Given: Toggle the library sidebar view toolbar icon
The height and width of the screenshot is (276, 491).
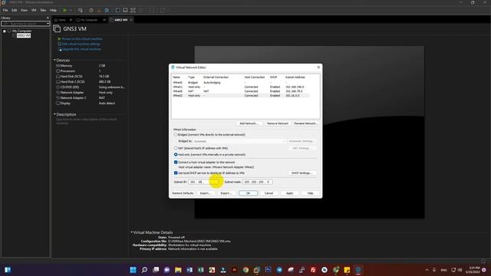Looking at the screenshot, I should [117, 10].
